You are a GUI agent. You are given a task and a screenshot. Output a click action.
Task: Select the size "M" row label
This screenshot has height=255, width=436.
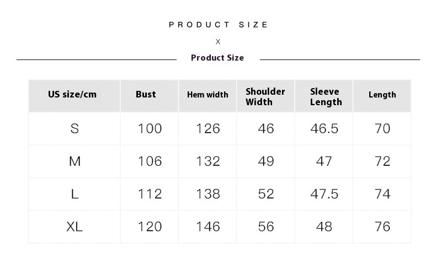75,161
